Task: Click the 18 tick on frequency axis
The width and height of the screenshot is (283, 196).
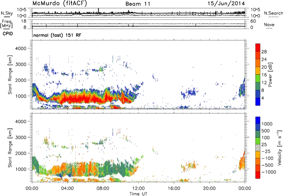Action: point(24,21)
